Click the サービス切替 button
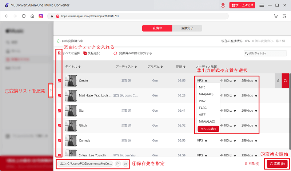Image resolution: width=291 pixels, height=171 pixels. point(242,5)
